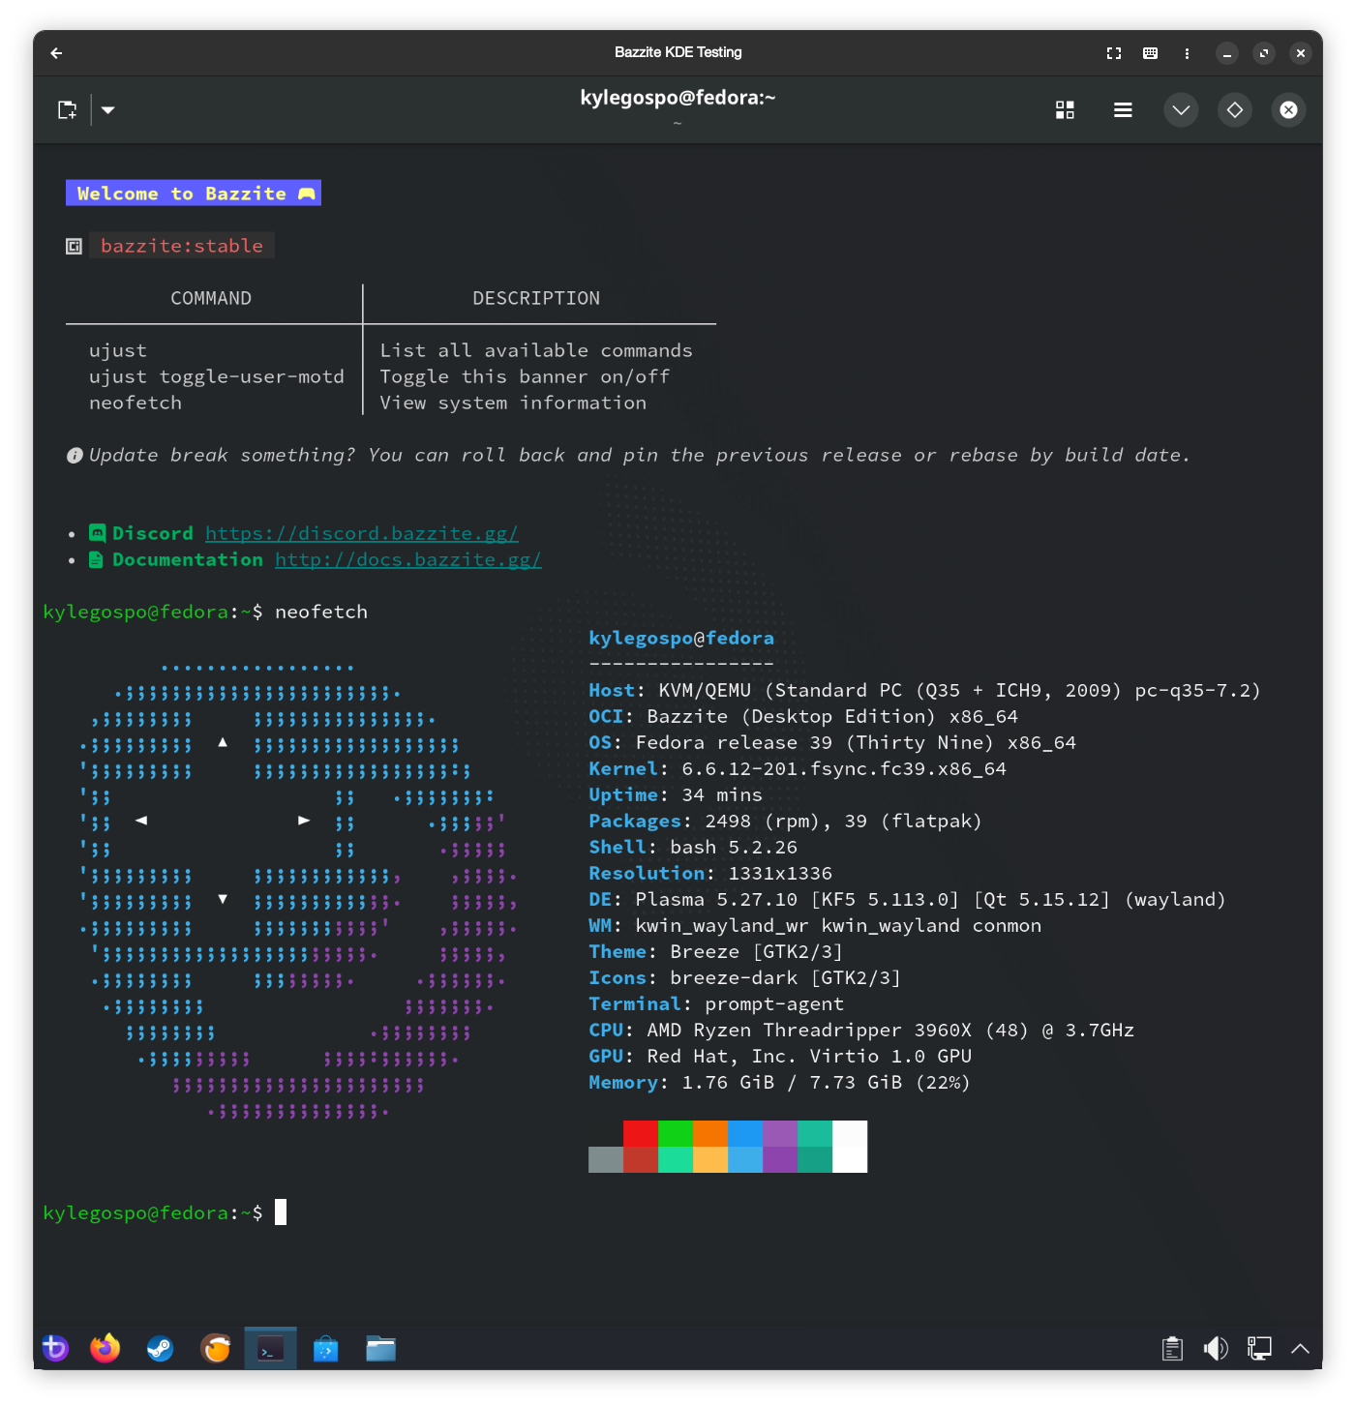1356x1406 pixels.
Task: Click the bright red color block
Action: click(641, 1134)
